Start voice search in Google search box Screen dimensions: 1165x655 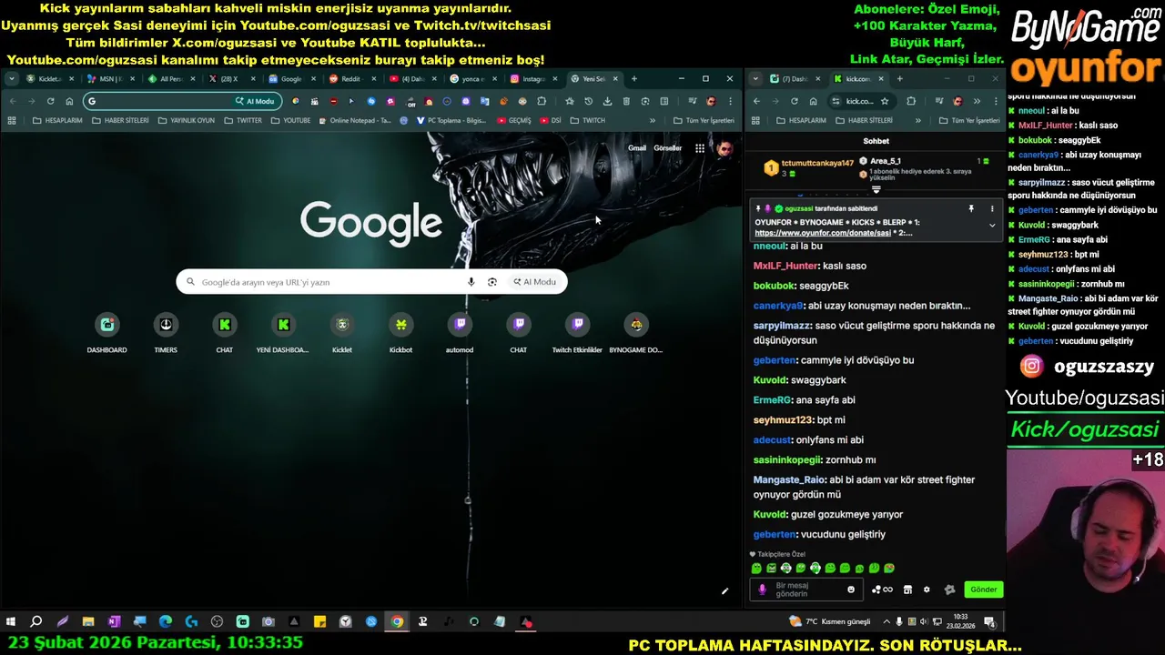coord(471,282)
